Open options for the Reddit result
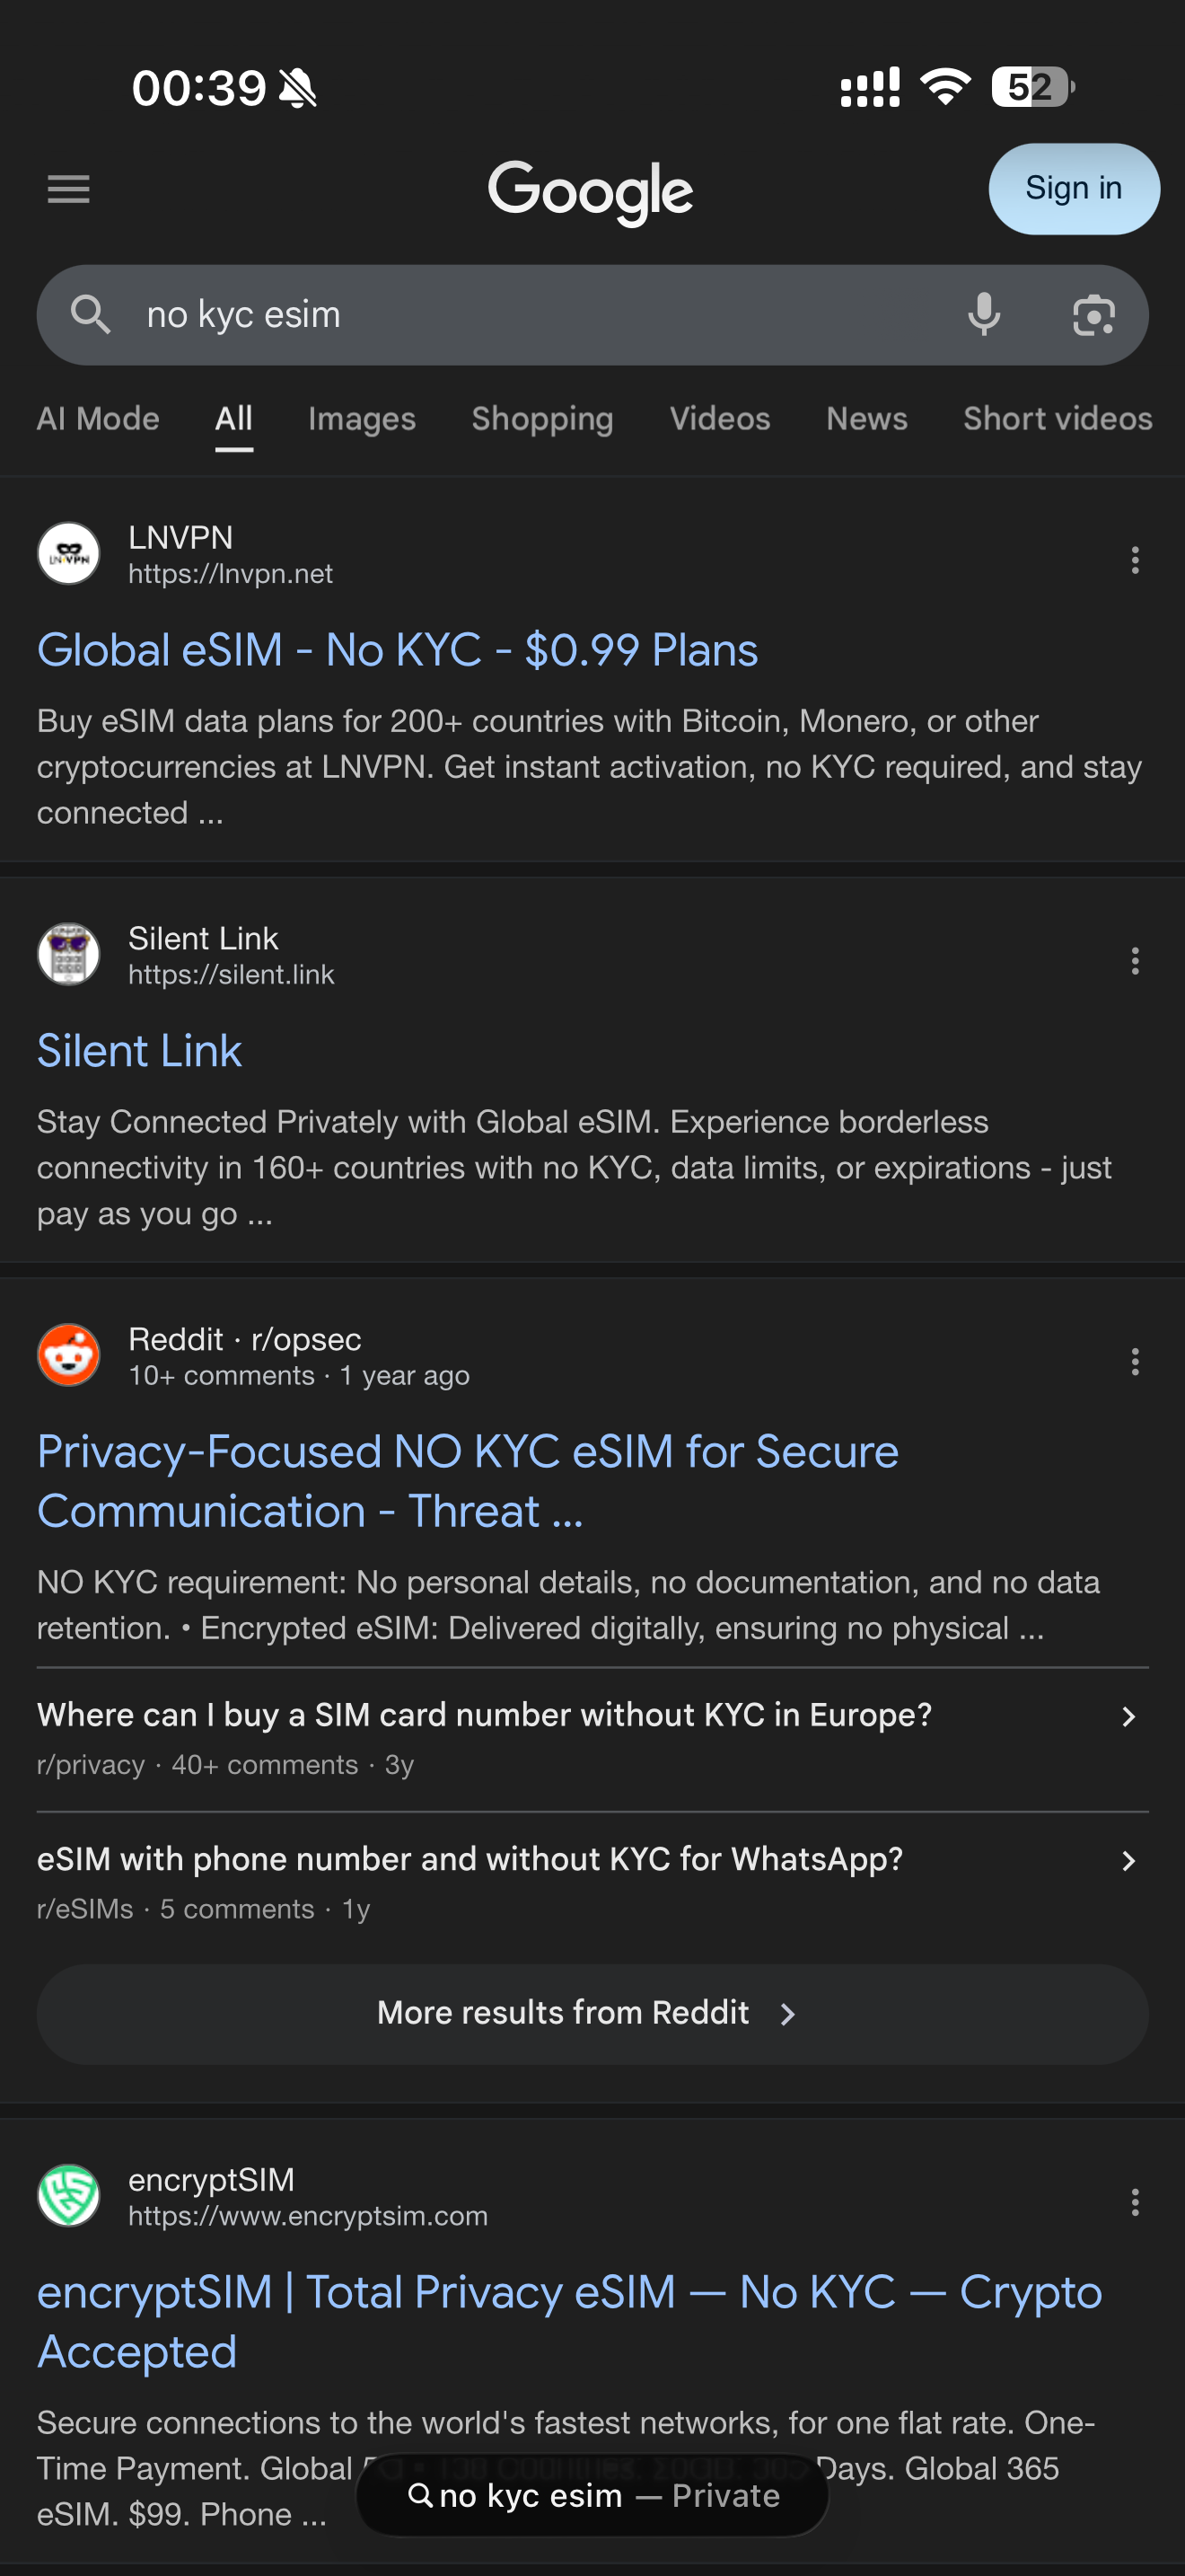 1134,1361
